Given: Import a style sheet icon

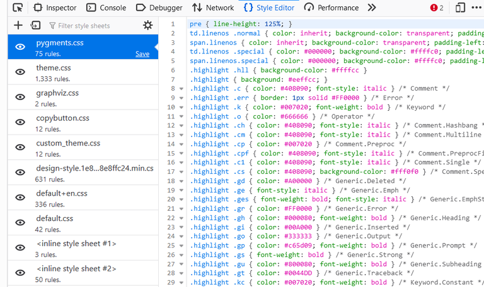Looking at the screenshot, I should point(35,25).
